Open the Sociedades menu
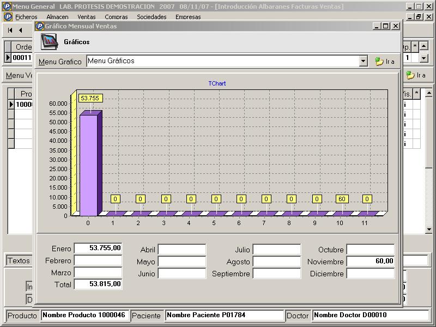Screen dimensions: 436x327 click(152, 17)
